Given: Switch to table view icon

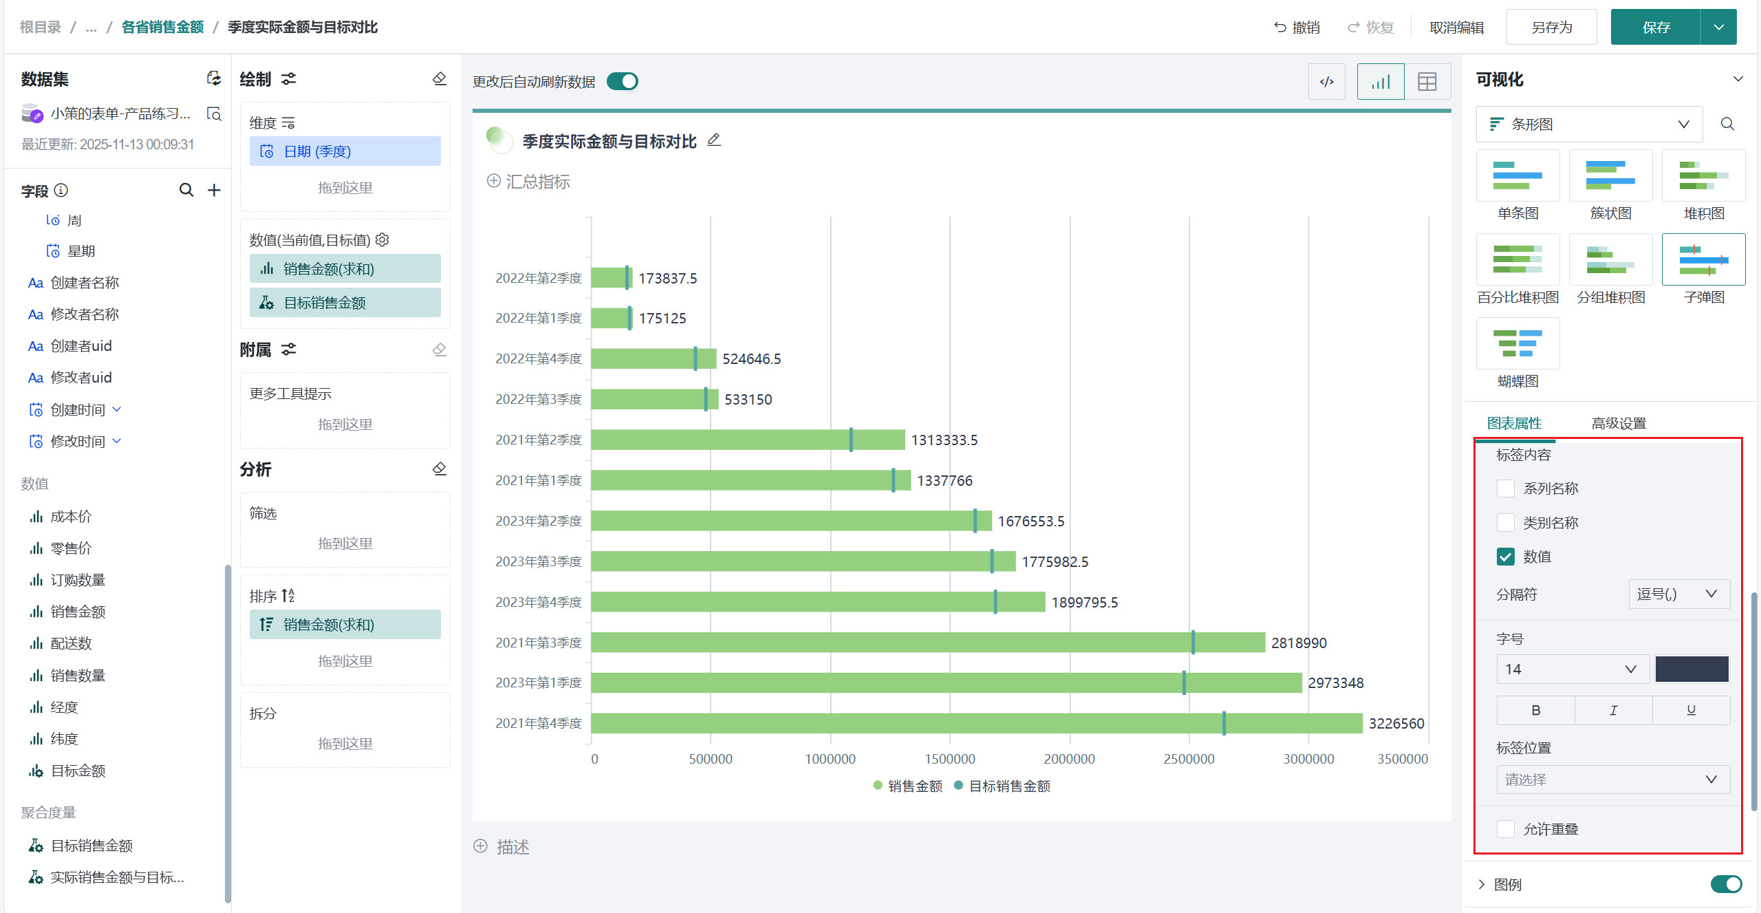Looking at the screenshot, I should click(x=1427, y=82).
